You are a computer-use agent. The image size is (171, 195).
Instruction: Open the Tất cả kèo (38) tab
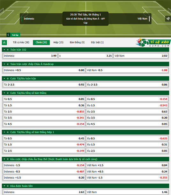pos(21,42)
